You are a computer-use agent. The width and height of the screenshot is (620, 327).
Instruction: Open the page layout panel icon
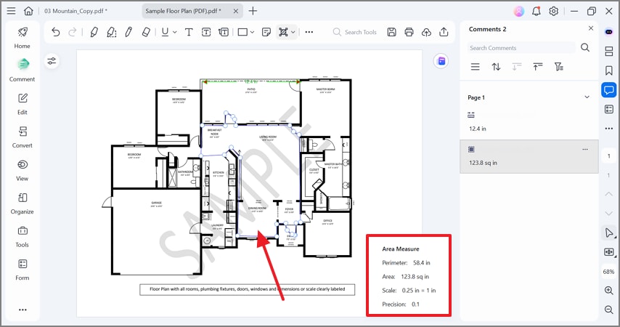[609, 51]
